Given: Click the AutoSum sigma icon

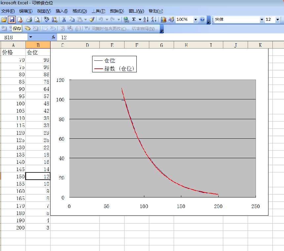Looking at the screenshot, I should click(134, 20).
